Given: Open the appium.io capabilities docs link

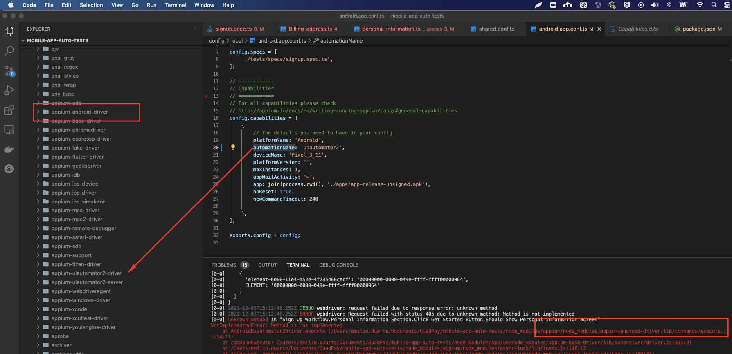Looking at the screenshot, I should pyautogui.click(x=347, y=111).
